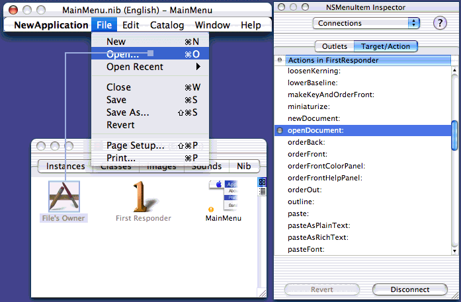Viewport: 461px width, 302px height.
Task: Switch to outline list view mode
Action: point(262,192)
